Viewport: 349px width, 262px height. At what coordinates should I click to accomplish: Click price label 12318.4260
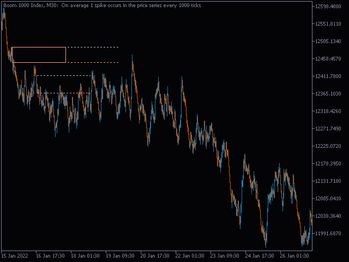click(x=328, y=111)
